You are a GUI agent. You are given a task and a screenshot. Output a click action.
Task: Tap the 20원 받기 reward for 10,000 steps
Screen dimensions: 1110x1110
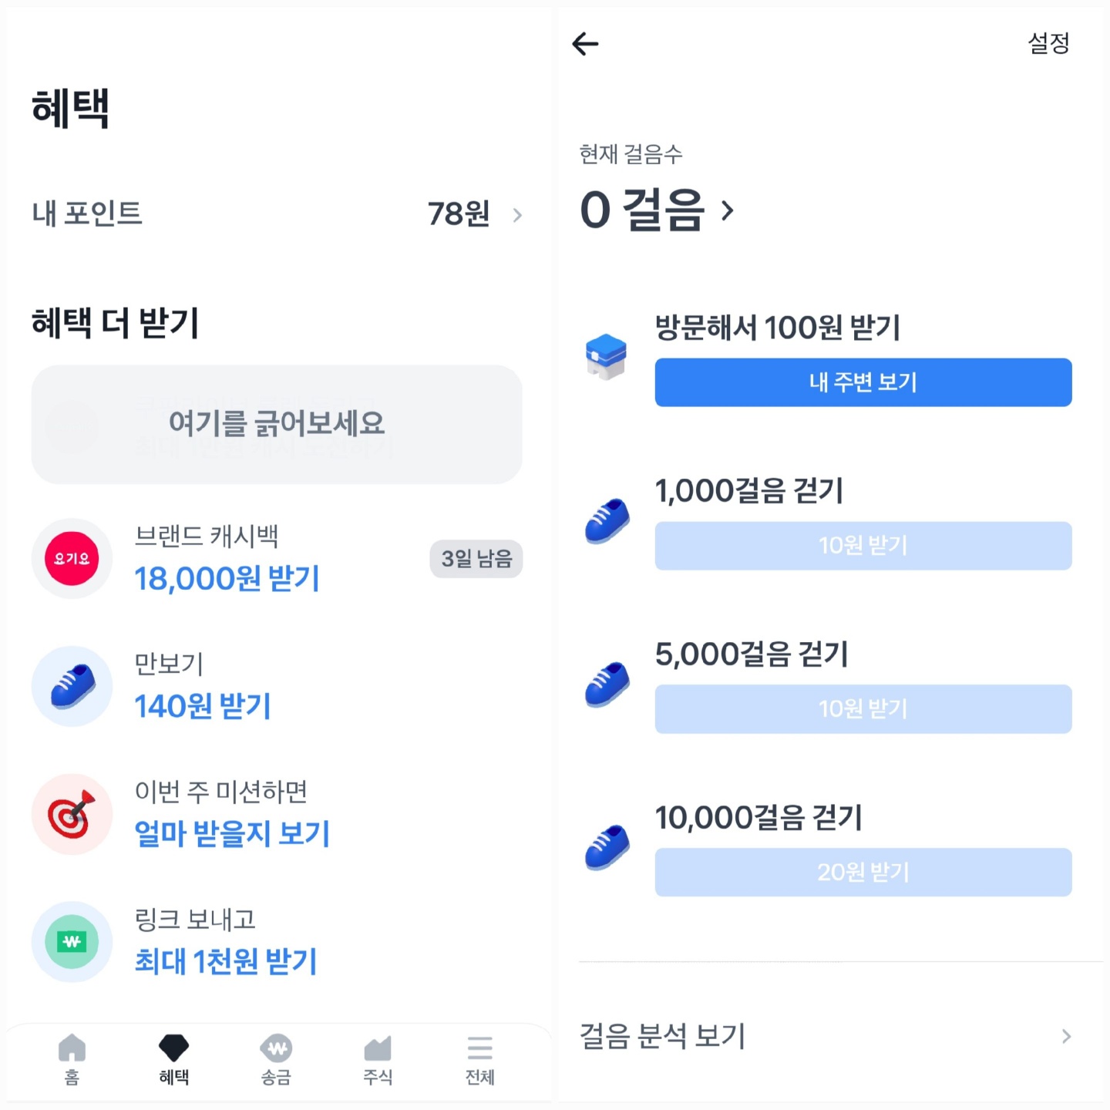point(862,872)
